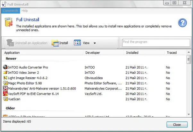Click Uninstall an Application trash icon
Screen dimensions: 193x132
(x=10, y=43)
